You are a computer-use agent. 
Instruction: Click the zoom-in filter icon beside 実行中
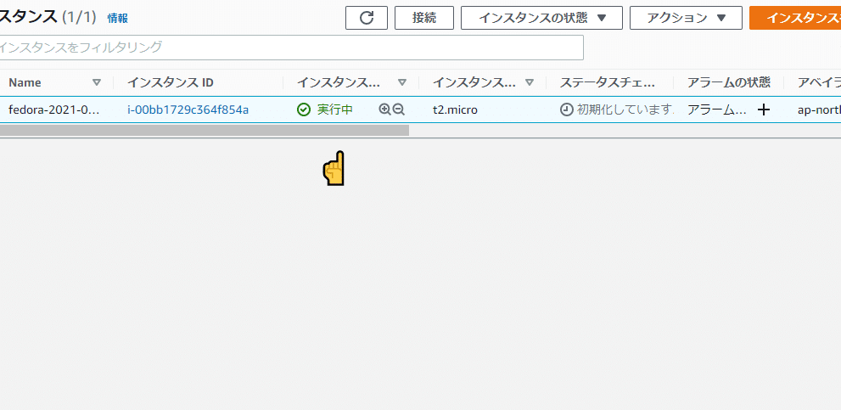[384, 110]
